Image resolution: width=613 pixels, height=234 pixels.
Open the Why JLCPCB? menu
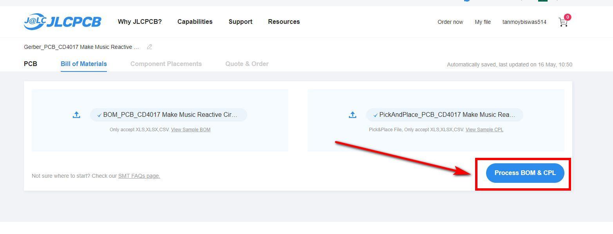(x=140, y=22)
